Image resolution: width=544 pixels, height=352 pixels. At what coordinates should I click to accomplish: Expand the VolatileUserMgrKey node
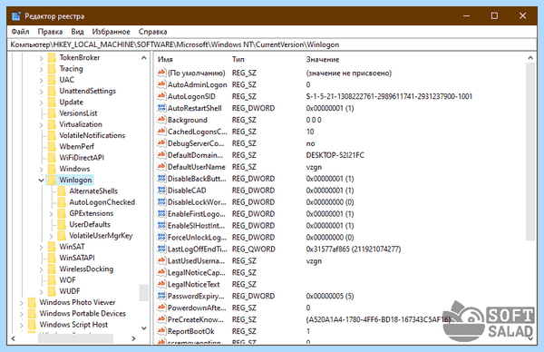pyautogui.click(x=51, y=236)
